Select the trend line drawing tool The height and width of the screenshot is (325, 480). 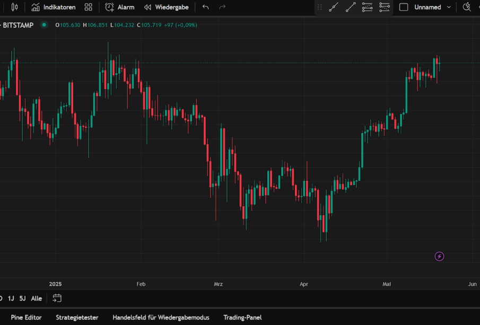334,7
